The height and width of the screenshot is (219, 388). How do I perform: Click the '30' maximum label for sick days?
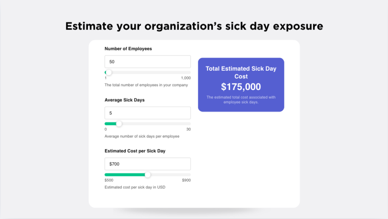[x=189, y=129]
